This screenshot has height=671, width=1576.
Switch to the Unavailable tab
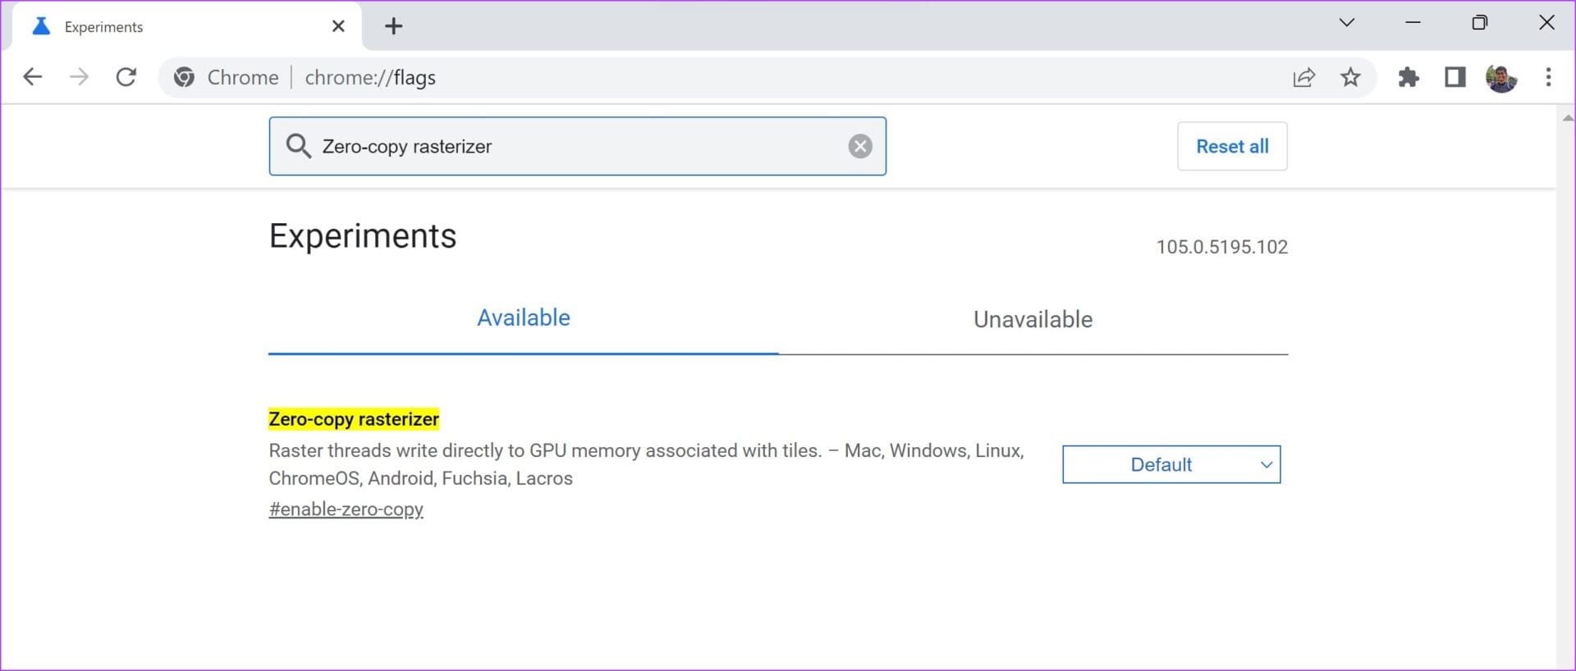pyautogui.click(x=1033, y=319)
